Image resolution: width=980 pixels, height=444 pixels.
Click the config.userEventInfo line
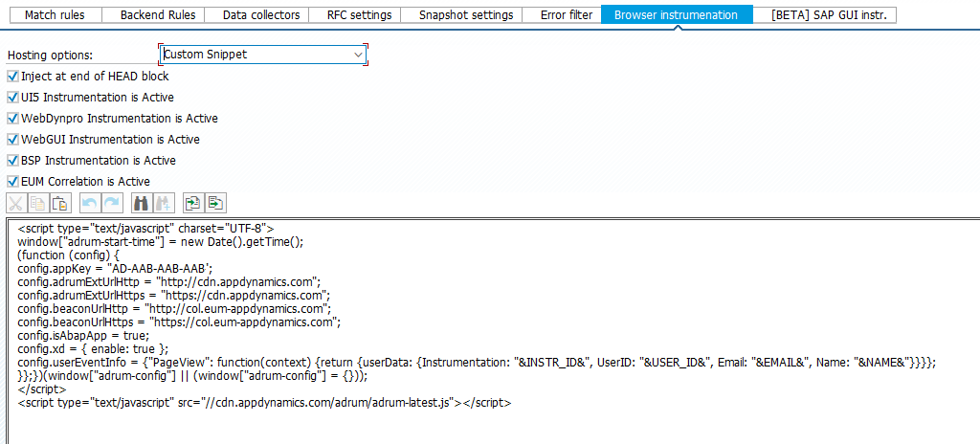pyautogui.click(x=477, y=362)
